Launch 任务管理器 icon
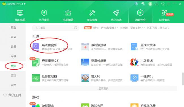 click(x=36, y=78)
